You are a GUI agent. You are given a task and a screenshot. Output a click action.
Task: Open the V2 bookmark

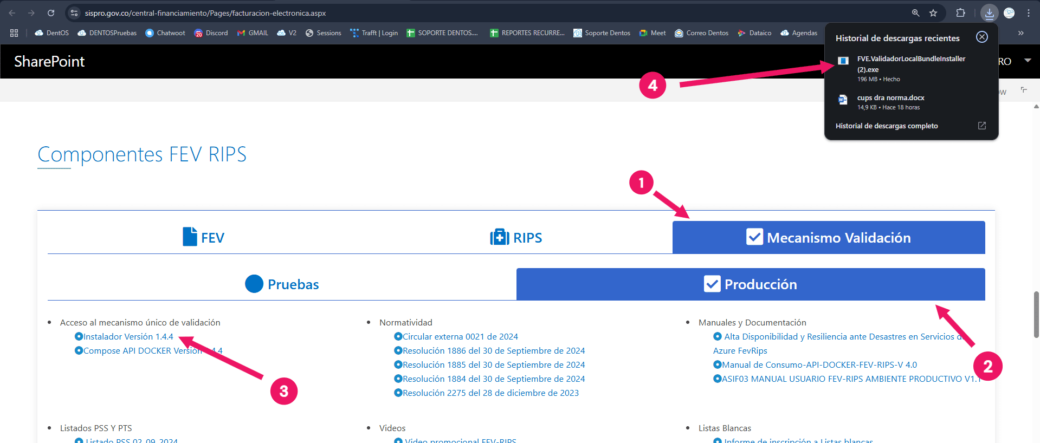pos(287,33)
